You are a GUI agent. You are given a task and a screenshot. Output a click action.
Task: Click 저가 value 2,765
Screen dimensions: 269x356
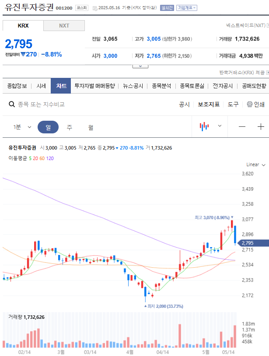pos(154,56)
